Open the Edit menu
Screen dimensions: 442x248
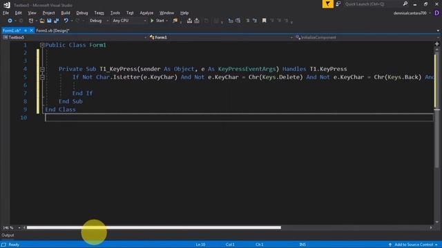(x=19, y=13)
